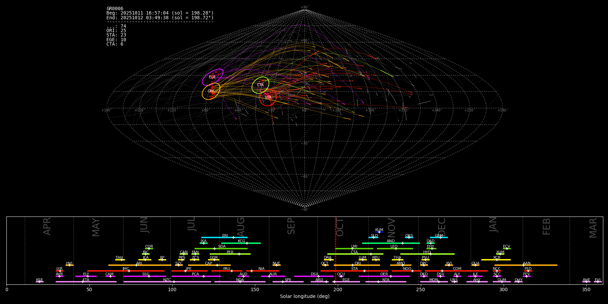Screen dimensions: 608x304
Task: Click the KCG shower bar
Action: (241, 243)
